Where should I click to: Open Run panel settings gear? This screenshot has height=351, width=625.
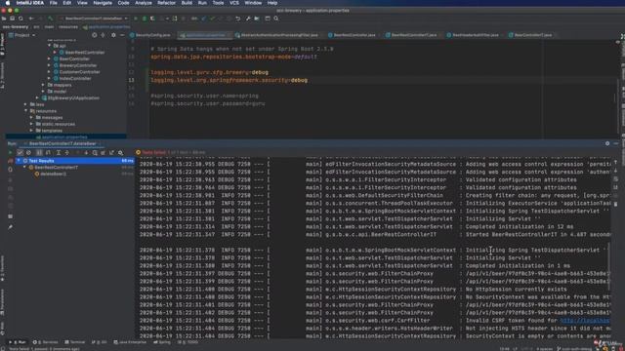607,143
